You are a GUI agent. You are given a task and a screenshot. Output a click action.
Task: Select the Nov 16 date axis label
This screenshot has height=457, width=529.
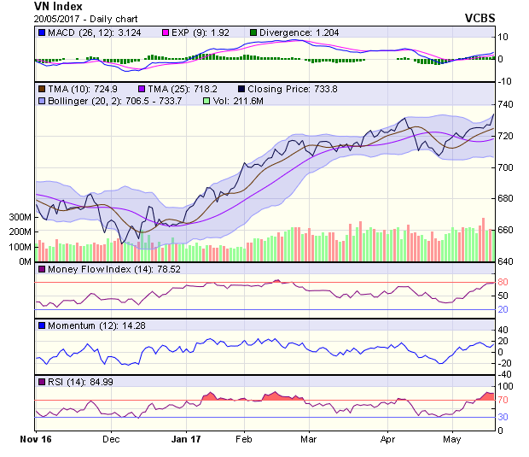point(35,439)
